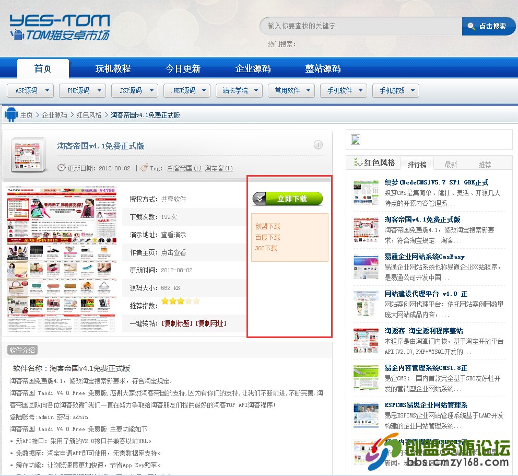Expand the 手机软件 dropdown
The width and height of the screenshot is (518, 476).
[x=343, y=90]
